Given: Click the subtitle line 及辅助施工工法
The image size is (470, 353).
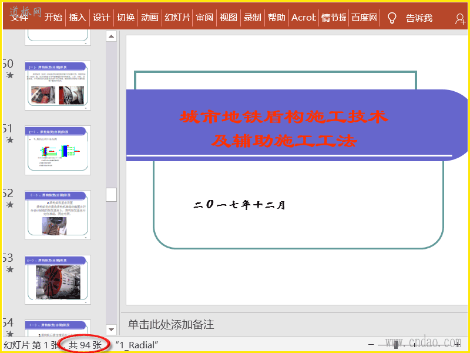Looking at the screenshot, I should coord(284,141).
